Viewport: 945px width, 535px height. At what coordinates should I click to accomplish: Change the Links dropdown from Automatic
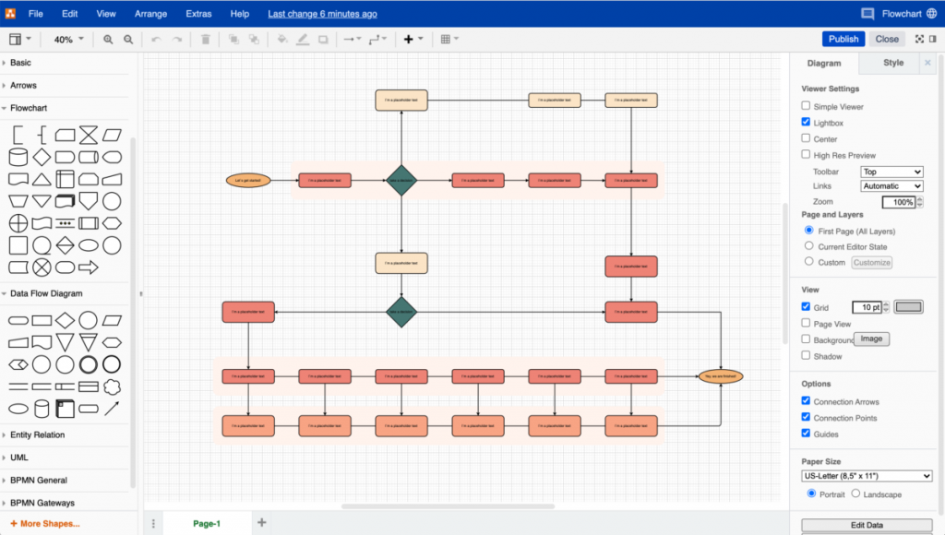click(x=891, y=185)
